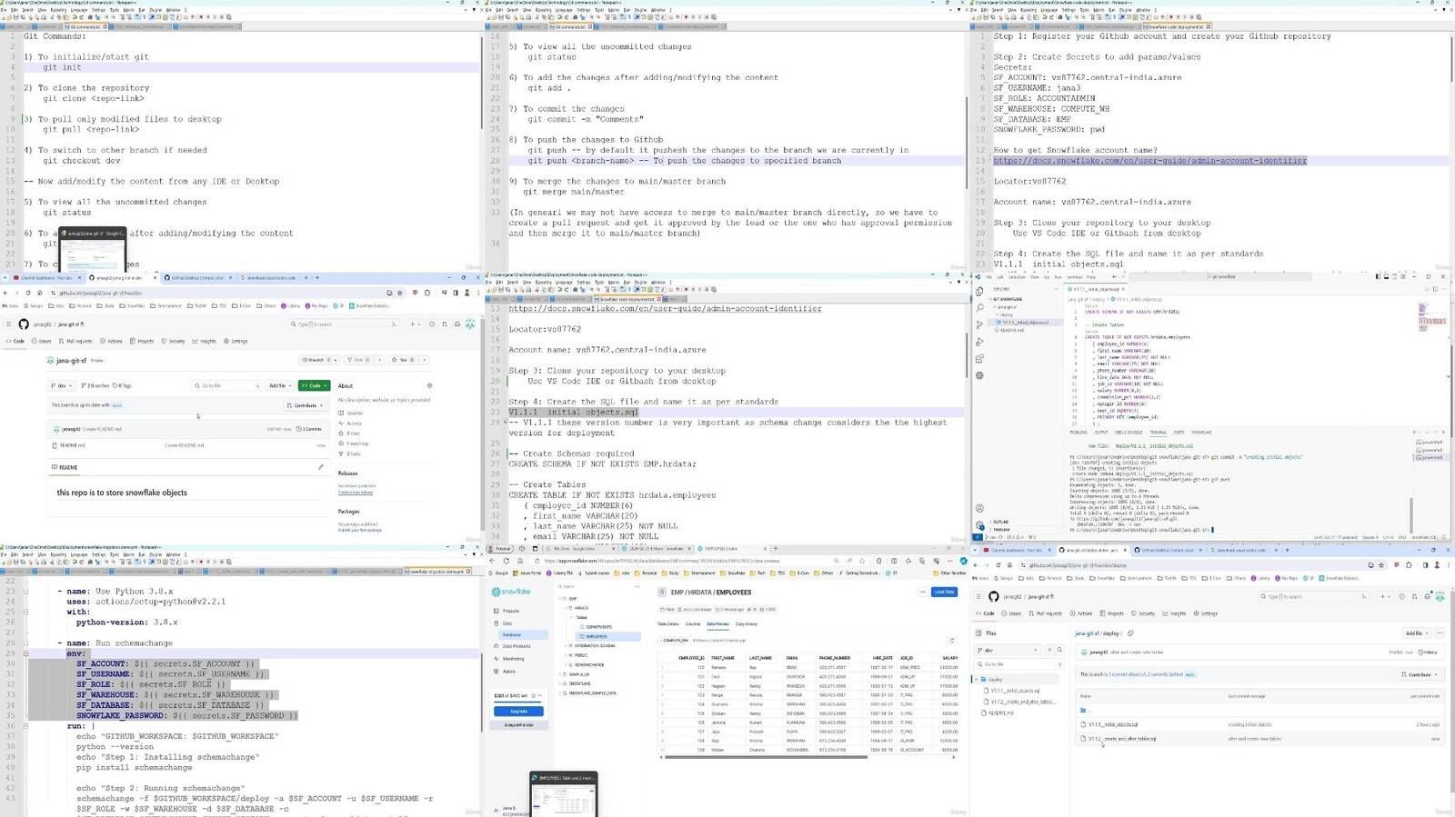Switch to Columns tab in Snowflake EMPLOYEES view

693,624
